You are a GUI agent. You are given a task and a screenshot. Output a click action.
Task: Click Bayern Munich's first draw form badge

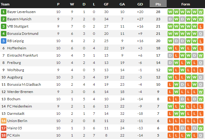[x=170, y=19]
